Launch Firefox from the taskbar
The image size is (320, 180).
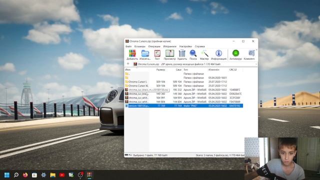(x=25, y=175)
